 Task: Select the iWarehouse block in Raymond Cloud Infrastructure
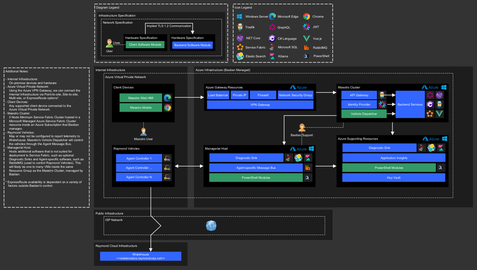[140, 256]
